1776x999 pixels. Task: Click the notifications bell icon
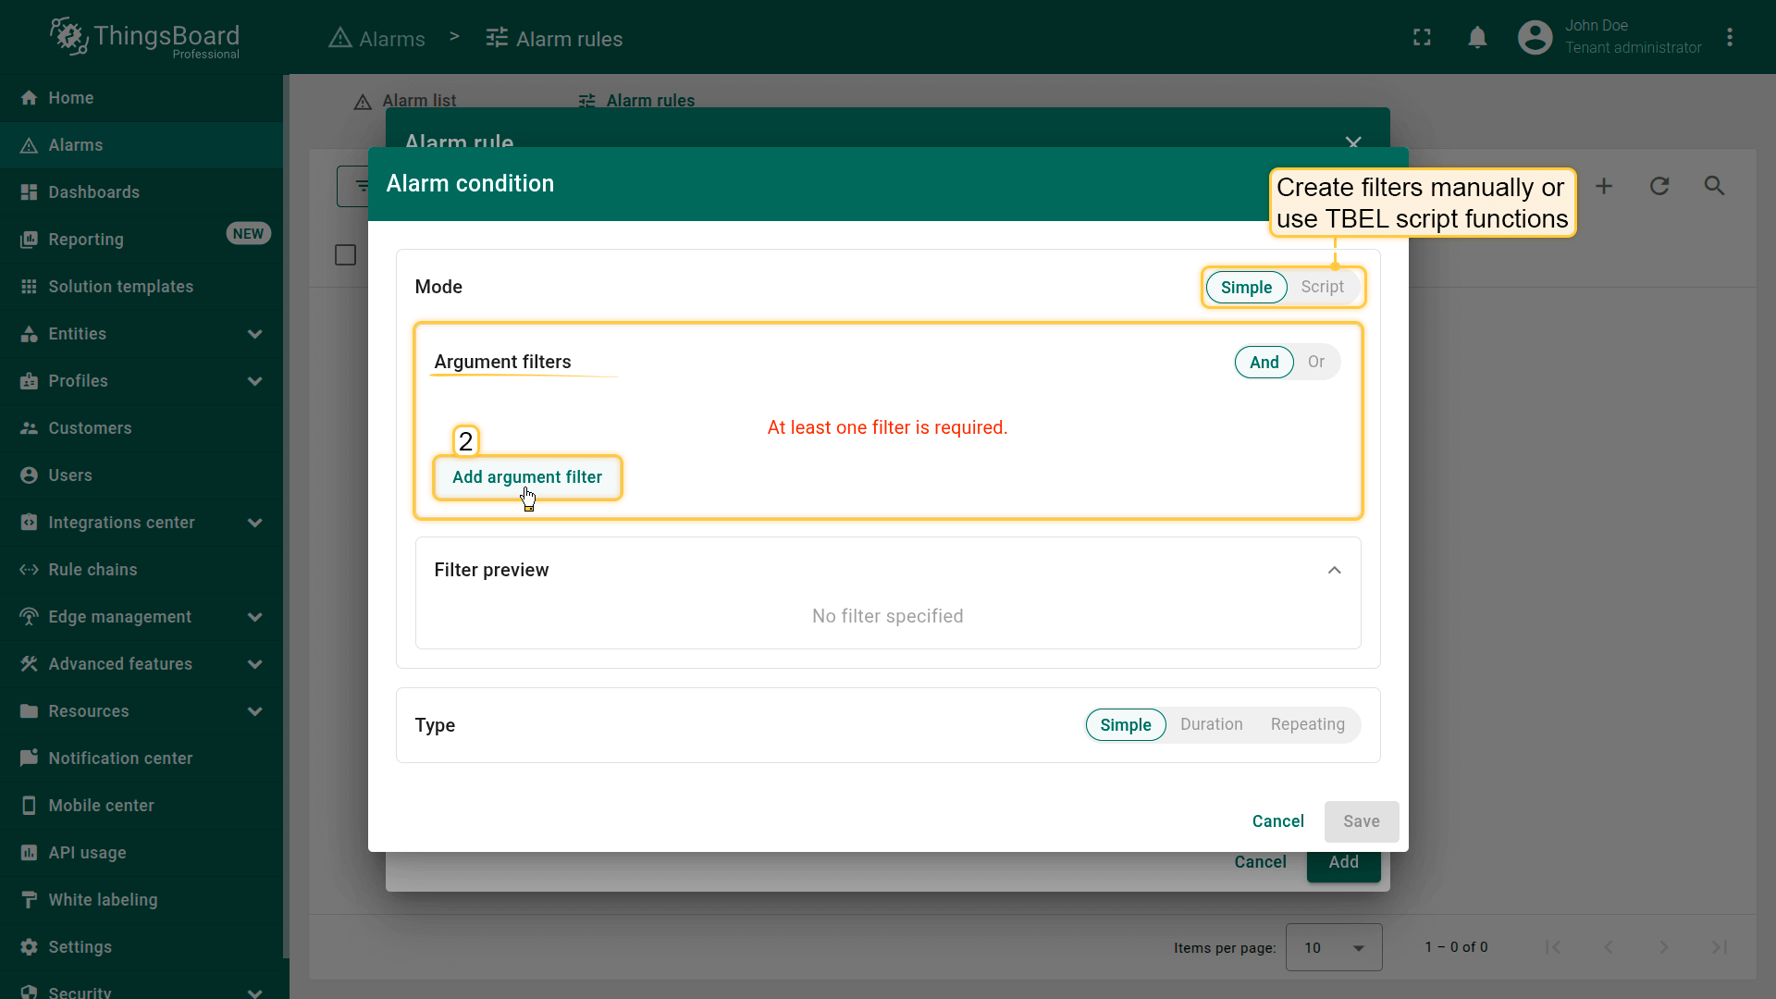pos(1477,38)
